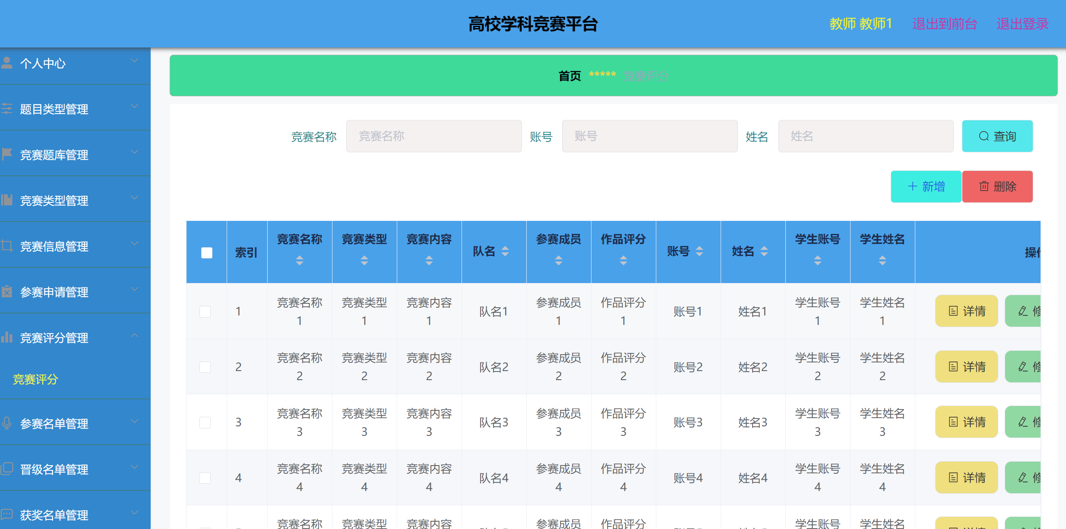This screenshot has height=529, width=1066.
Task: Click the 退出到前台 link
Action: 945,24
